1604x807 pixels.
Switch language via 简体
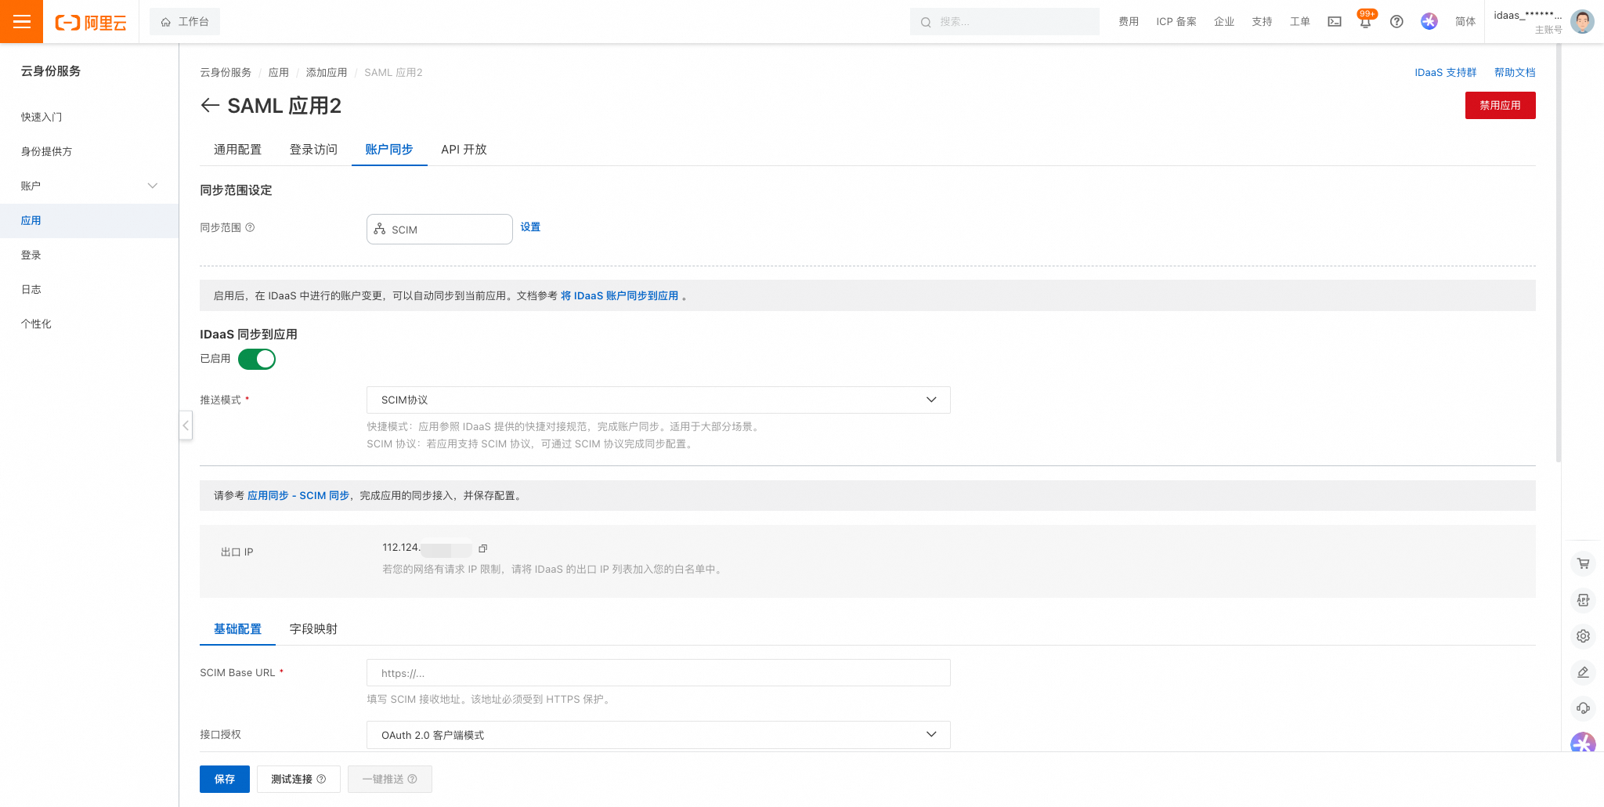[1465, 22]
